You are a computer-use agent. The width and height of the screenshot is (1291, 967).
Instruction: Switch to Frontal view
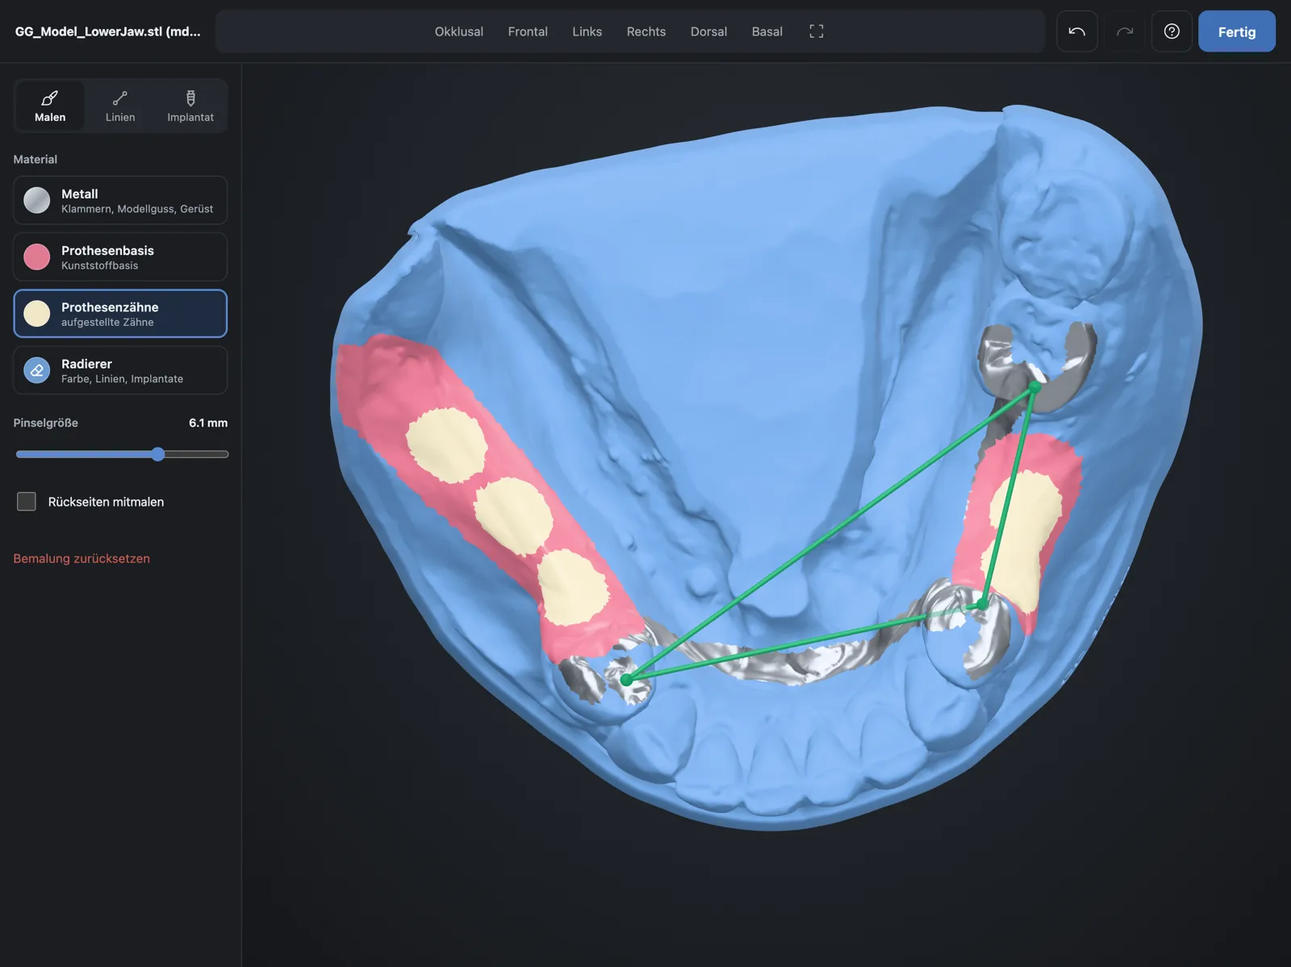(x=528, y=31)
